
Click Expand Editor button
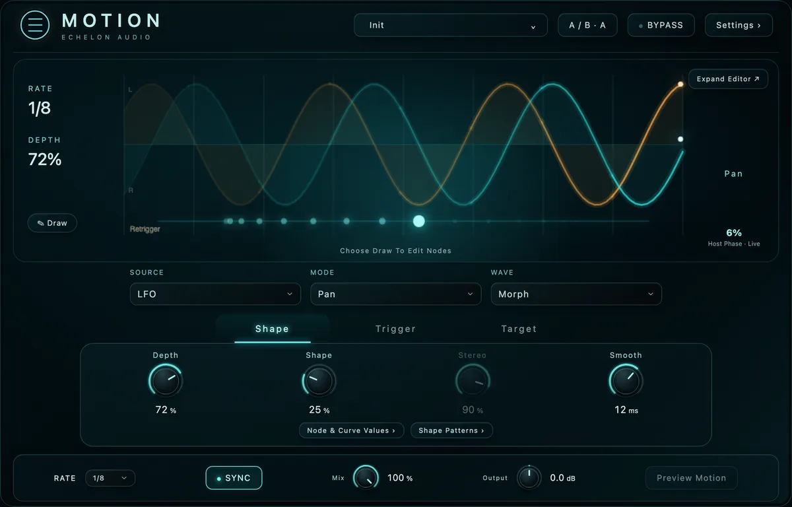[x=728, y=79]
